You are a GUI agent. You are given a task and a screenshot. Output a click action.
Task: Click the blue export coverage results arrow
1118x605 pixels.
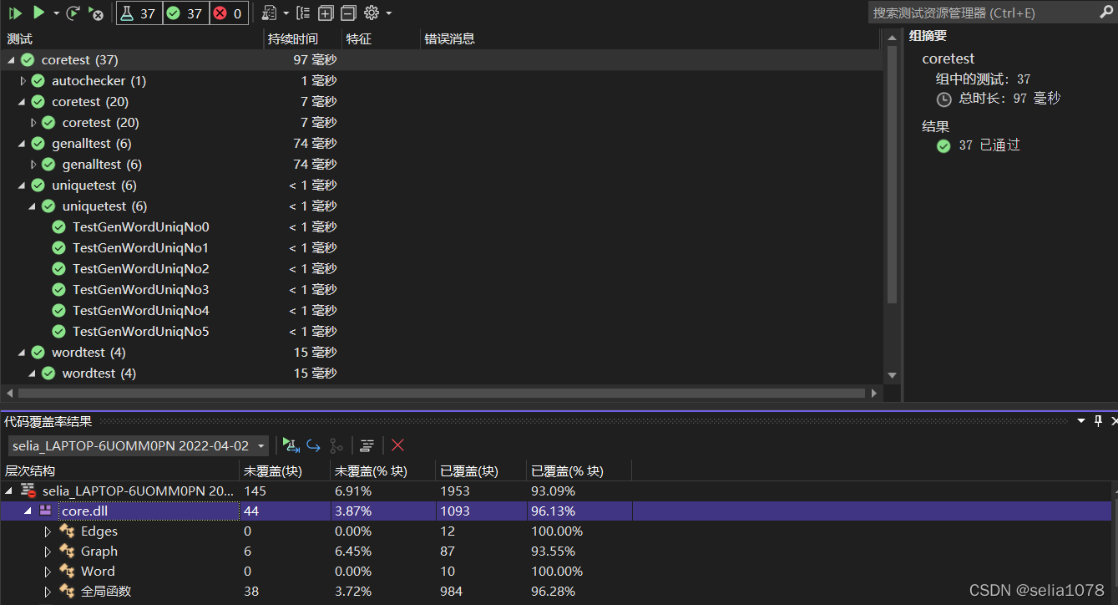pos(313,445)
